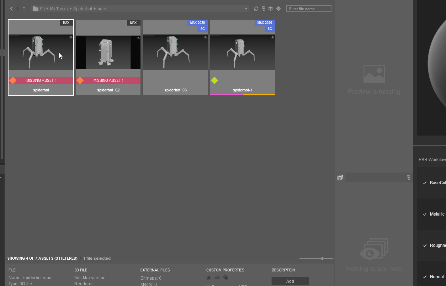
Task: Click the star rating icon
Action: click(209, 278)
